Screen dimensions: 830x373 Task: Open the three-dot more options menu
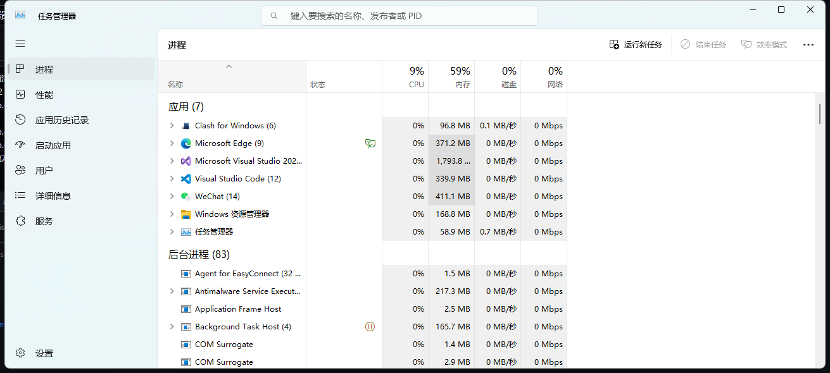click(808, 45)
